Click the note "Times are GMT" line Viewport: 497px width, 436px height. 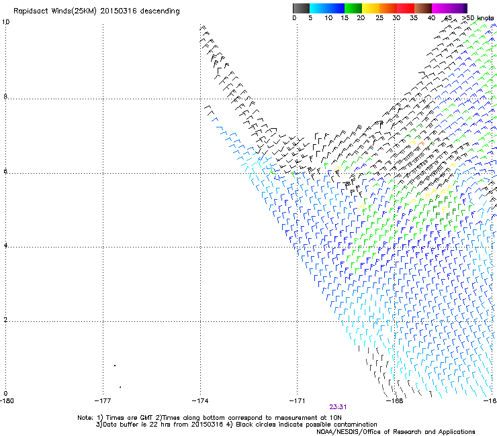(210, 418)
